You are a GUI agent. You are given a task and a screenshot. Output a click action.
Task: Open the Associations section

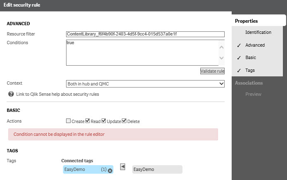click(x=249, y=83)
